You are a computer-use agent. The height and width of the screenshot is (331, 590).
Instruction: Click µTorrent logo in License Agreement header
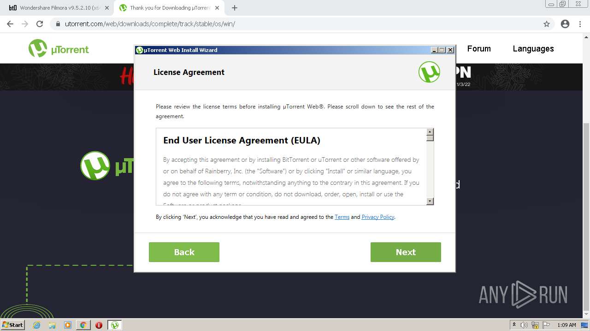pos(429,72)
